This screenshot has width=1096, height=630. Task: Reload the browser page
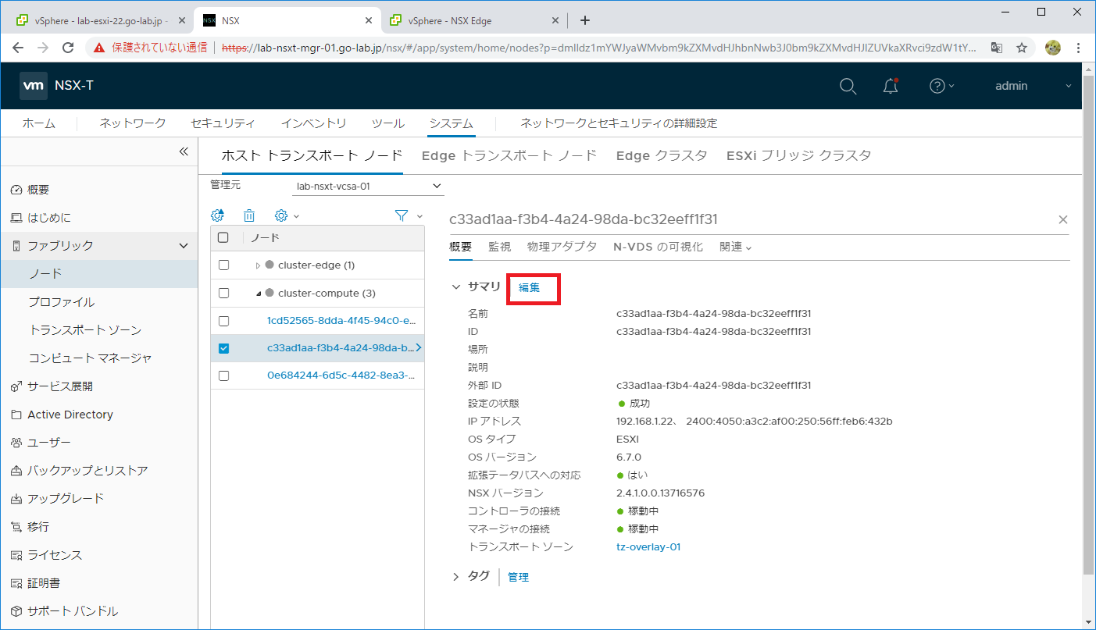[68, 48]
